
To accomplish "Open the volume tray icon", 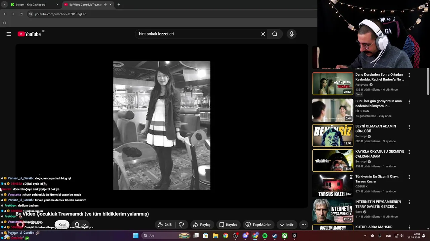I will click(401, 236).
